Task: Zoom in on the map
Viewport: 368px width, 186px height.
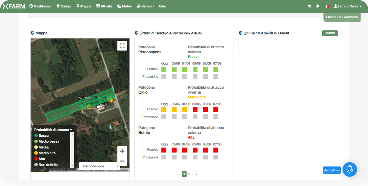Action: click(x=122, y=151)
